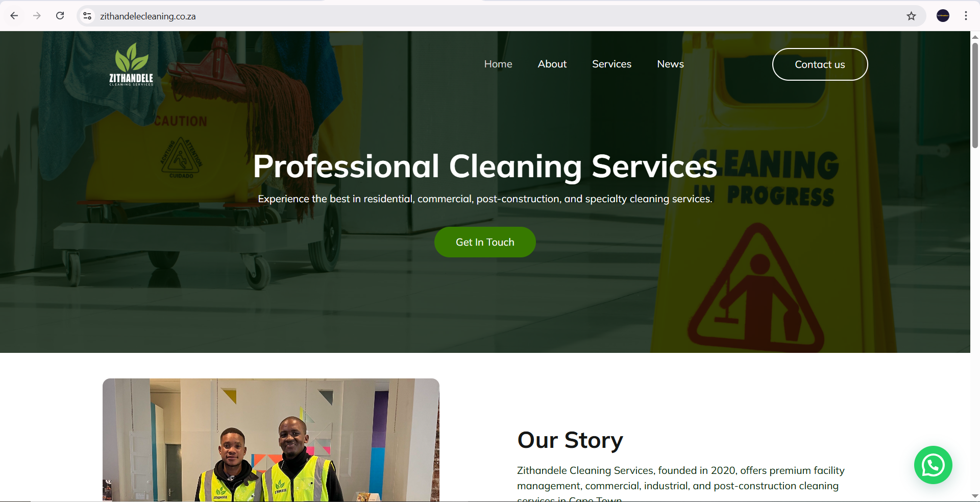Click the scrollbar down arrow
This screenshot has width=980, height=502.
pyautogui.click(x=975, y=496)
